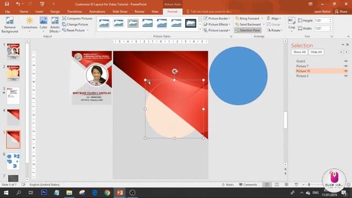Toggle visibility eye for Picture 10
The width and height of the screenshot is (352, 198).
(346, 71)
